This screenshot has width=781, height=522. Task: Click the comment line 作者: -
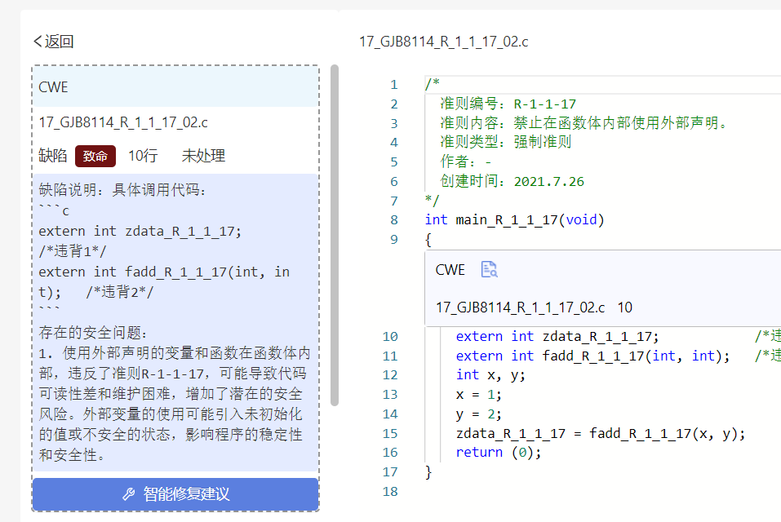pos(466,161)
